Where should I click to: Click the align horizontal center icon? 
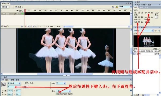[139, 13]
